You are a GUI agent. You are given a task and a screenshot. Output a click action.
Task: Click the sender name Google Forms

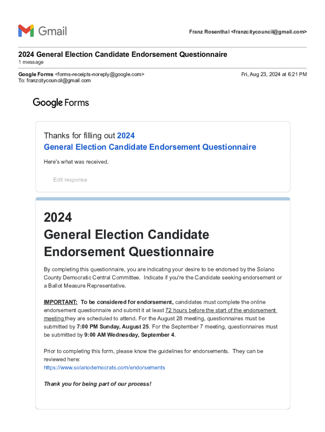pos(36,74)
